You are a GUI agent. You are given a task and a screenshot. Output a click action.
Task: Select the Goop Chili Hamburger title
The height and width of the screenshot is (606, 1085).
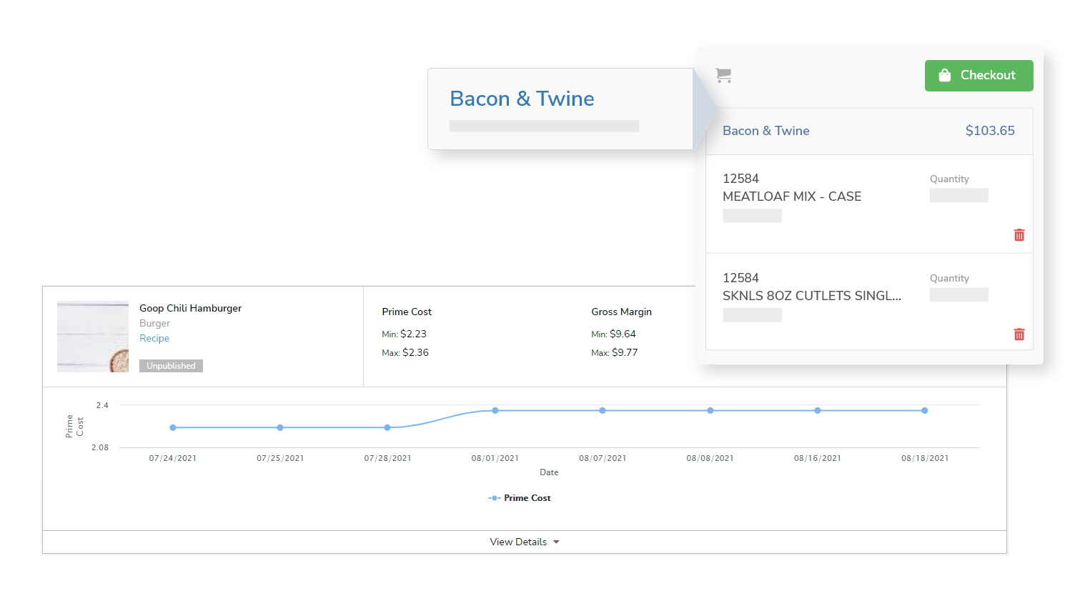pyautogui.click(x=190, y=308)
